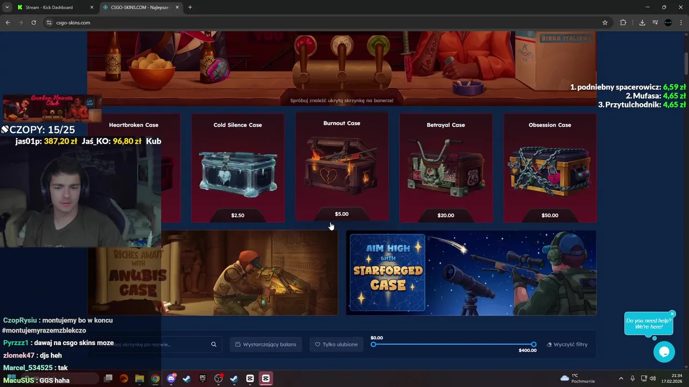This screenshot has height=387, width=689.
Task: Open the Cold Silence Case
Action: click(237, 168)
